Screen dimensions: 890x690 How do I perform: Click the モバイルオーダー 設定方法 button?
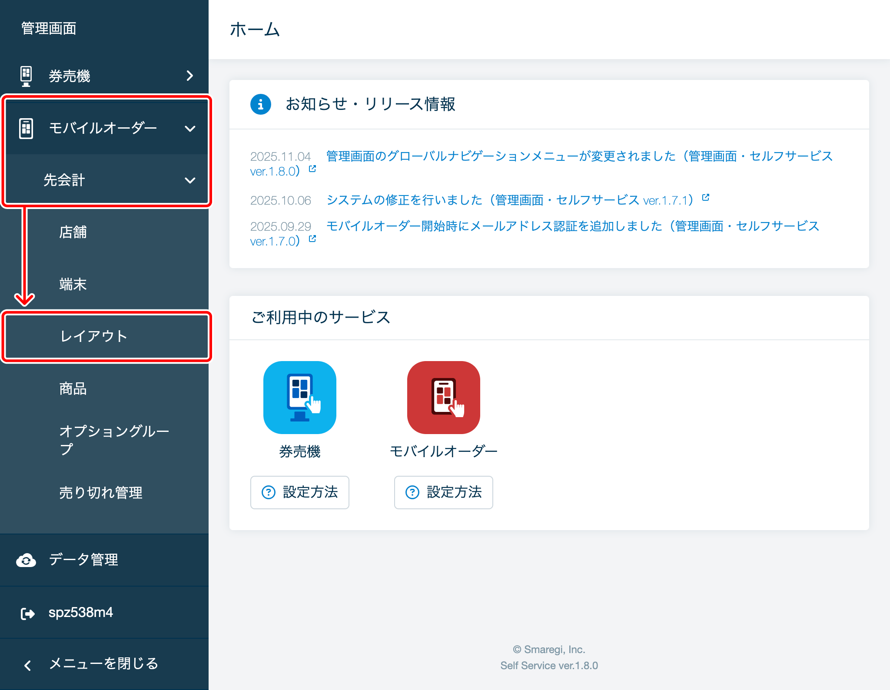pyautogui.click(x=443, y=492)
